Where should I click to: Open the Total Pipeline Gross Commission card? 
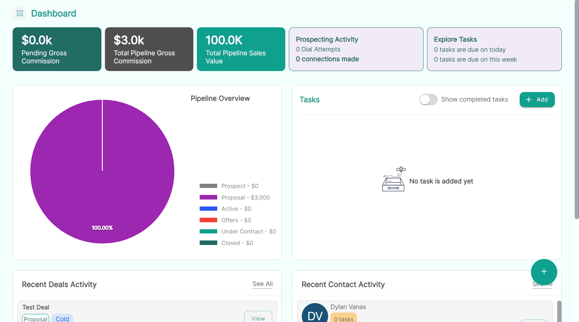(149, 49)
